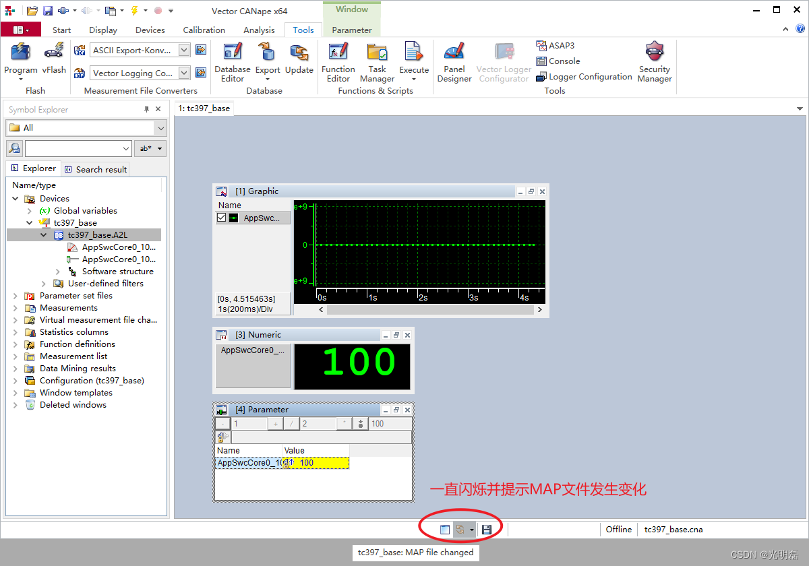Click the window icon in the status bar
This screenshot has height=566, width=809.
445,530
